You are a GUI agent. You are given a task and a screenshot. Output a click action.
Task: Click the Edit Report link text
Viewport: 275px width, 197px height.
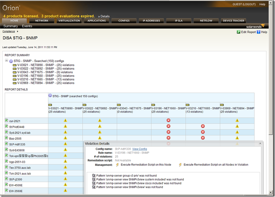[248, 32]
